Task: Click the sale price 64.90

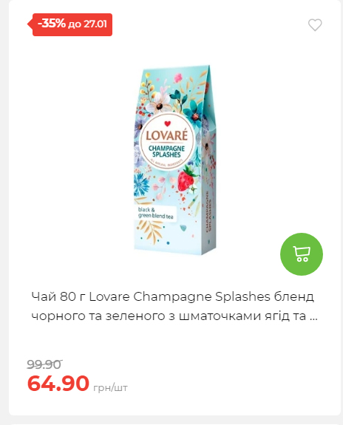Action: point(58,384)
